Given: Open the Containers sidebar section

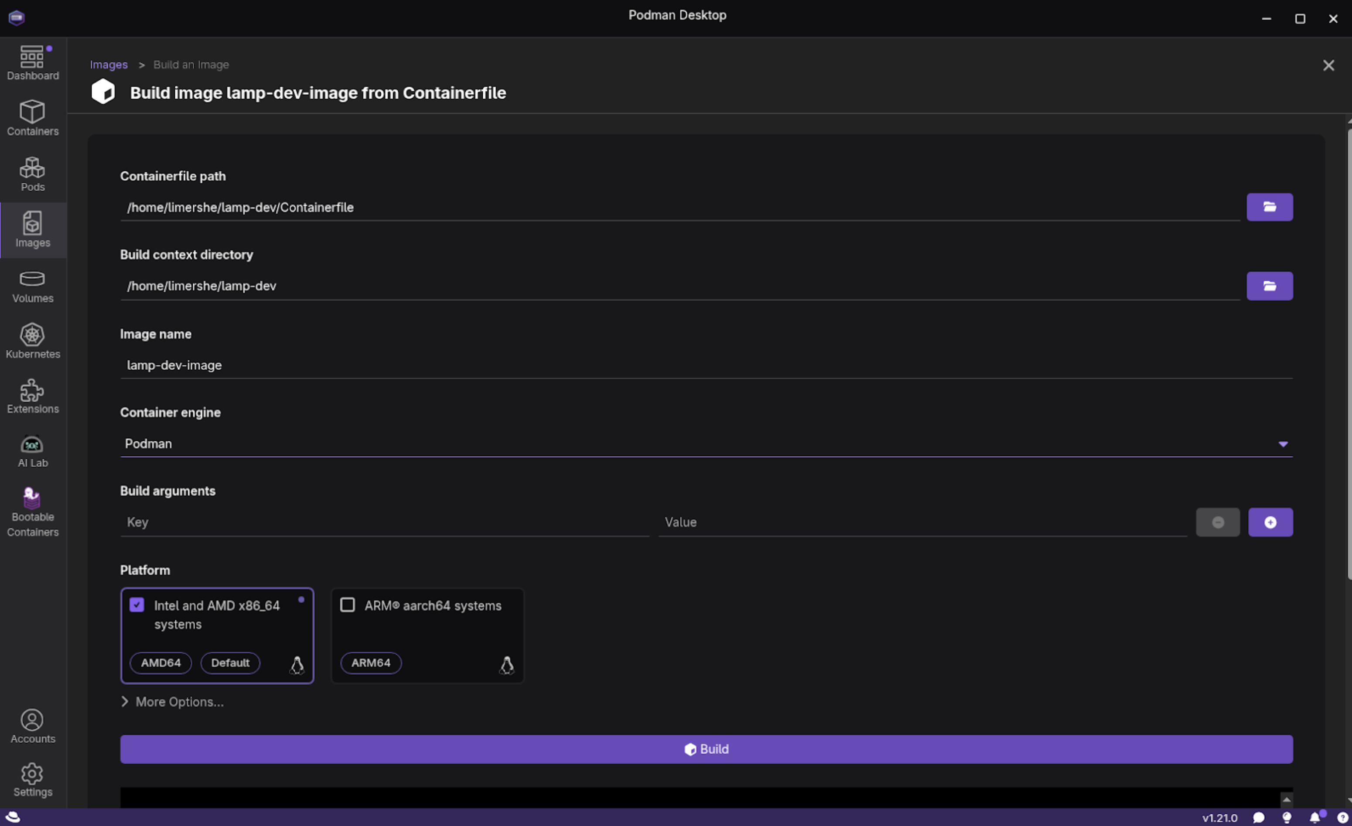Looking at the screenshot, I should click(x=32, y=119).
